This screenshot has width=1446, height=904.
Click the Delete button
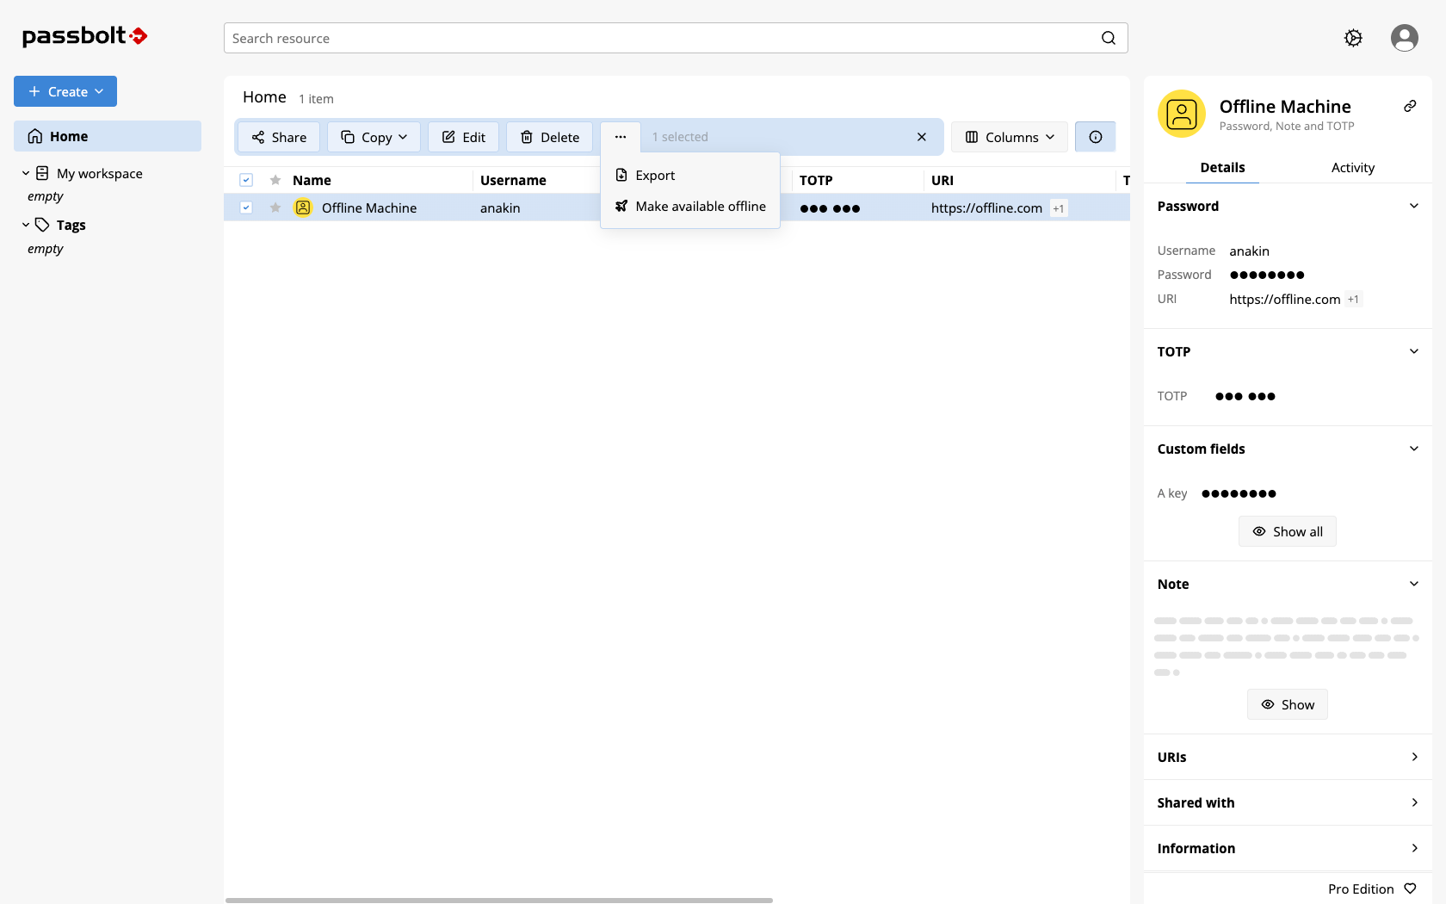pyautogui.click(x=549, y=137)
